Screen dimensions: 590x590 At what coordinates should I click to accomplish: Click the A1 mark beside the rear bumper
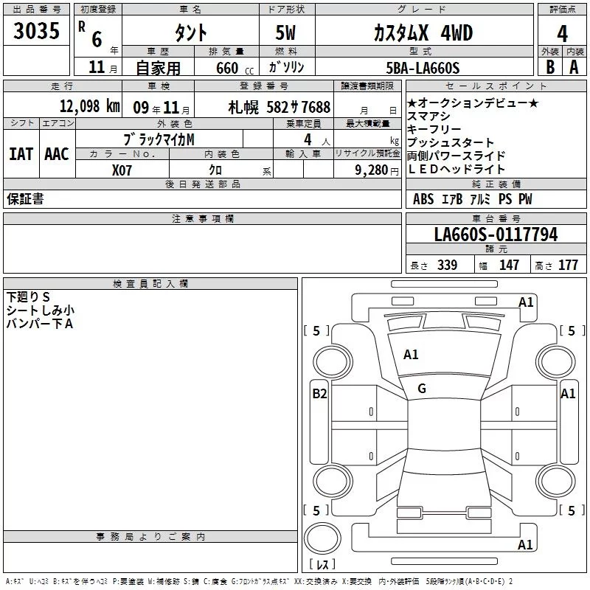[x=526, y=545]
